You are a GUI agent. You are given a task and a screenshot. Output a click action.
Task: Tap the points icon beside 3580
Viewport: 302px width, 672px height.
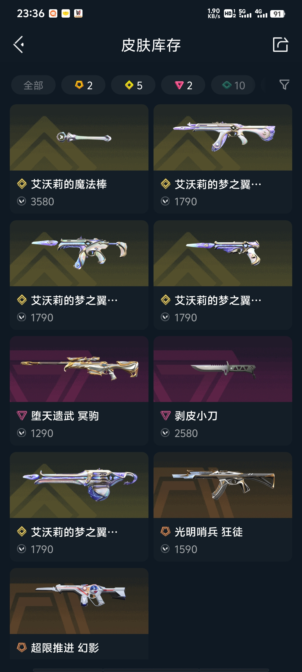22,201
